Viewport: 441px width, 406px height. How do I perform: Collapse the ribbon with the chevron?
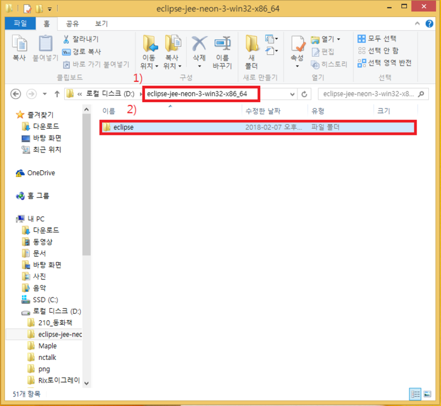417,23
